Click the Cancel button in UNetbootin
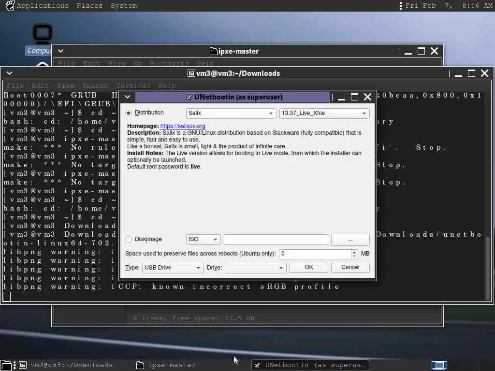This screenshot has height=371, width=495. coord(350,267)
